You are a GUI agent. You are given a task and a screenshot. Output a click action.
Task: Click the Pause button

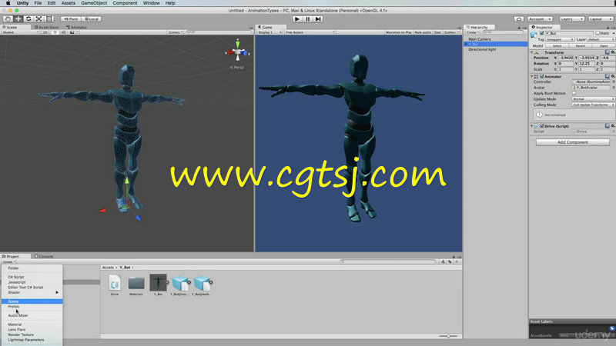[x=307, y=18]
